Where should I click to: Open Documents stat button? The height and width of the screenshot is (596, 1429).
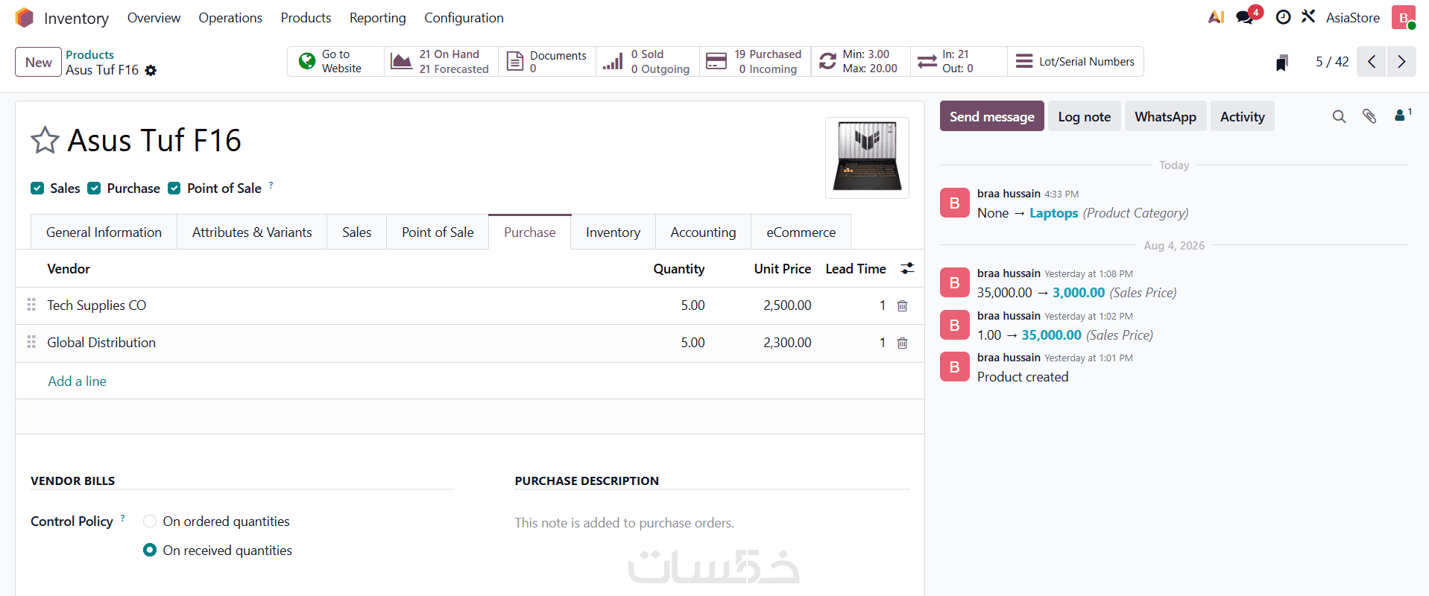click(x=547, y=62)
